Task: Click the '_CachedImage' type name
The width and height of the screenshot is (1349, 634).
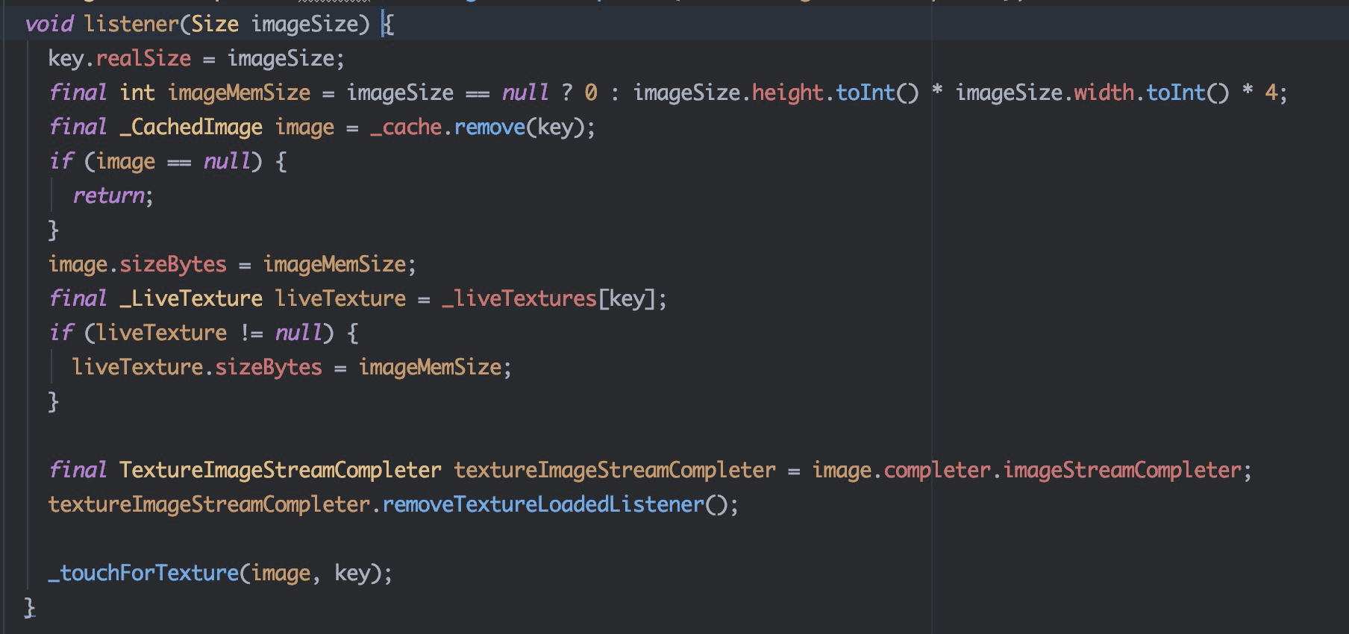Action: pyautogui.click(x=191, y=127)
